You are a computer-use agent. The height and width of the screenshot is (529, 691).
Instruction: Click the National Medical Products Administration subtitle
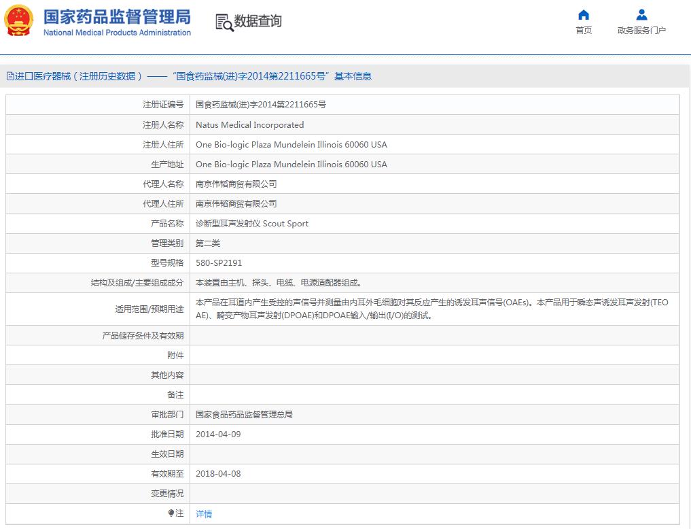(117, 33)
